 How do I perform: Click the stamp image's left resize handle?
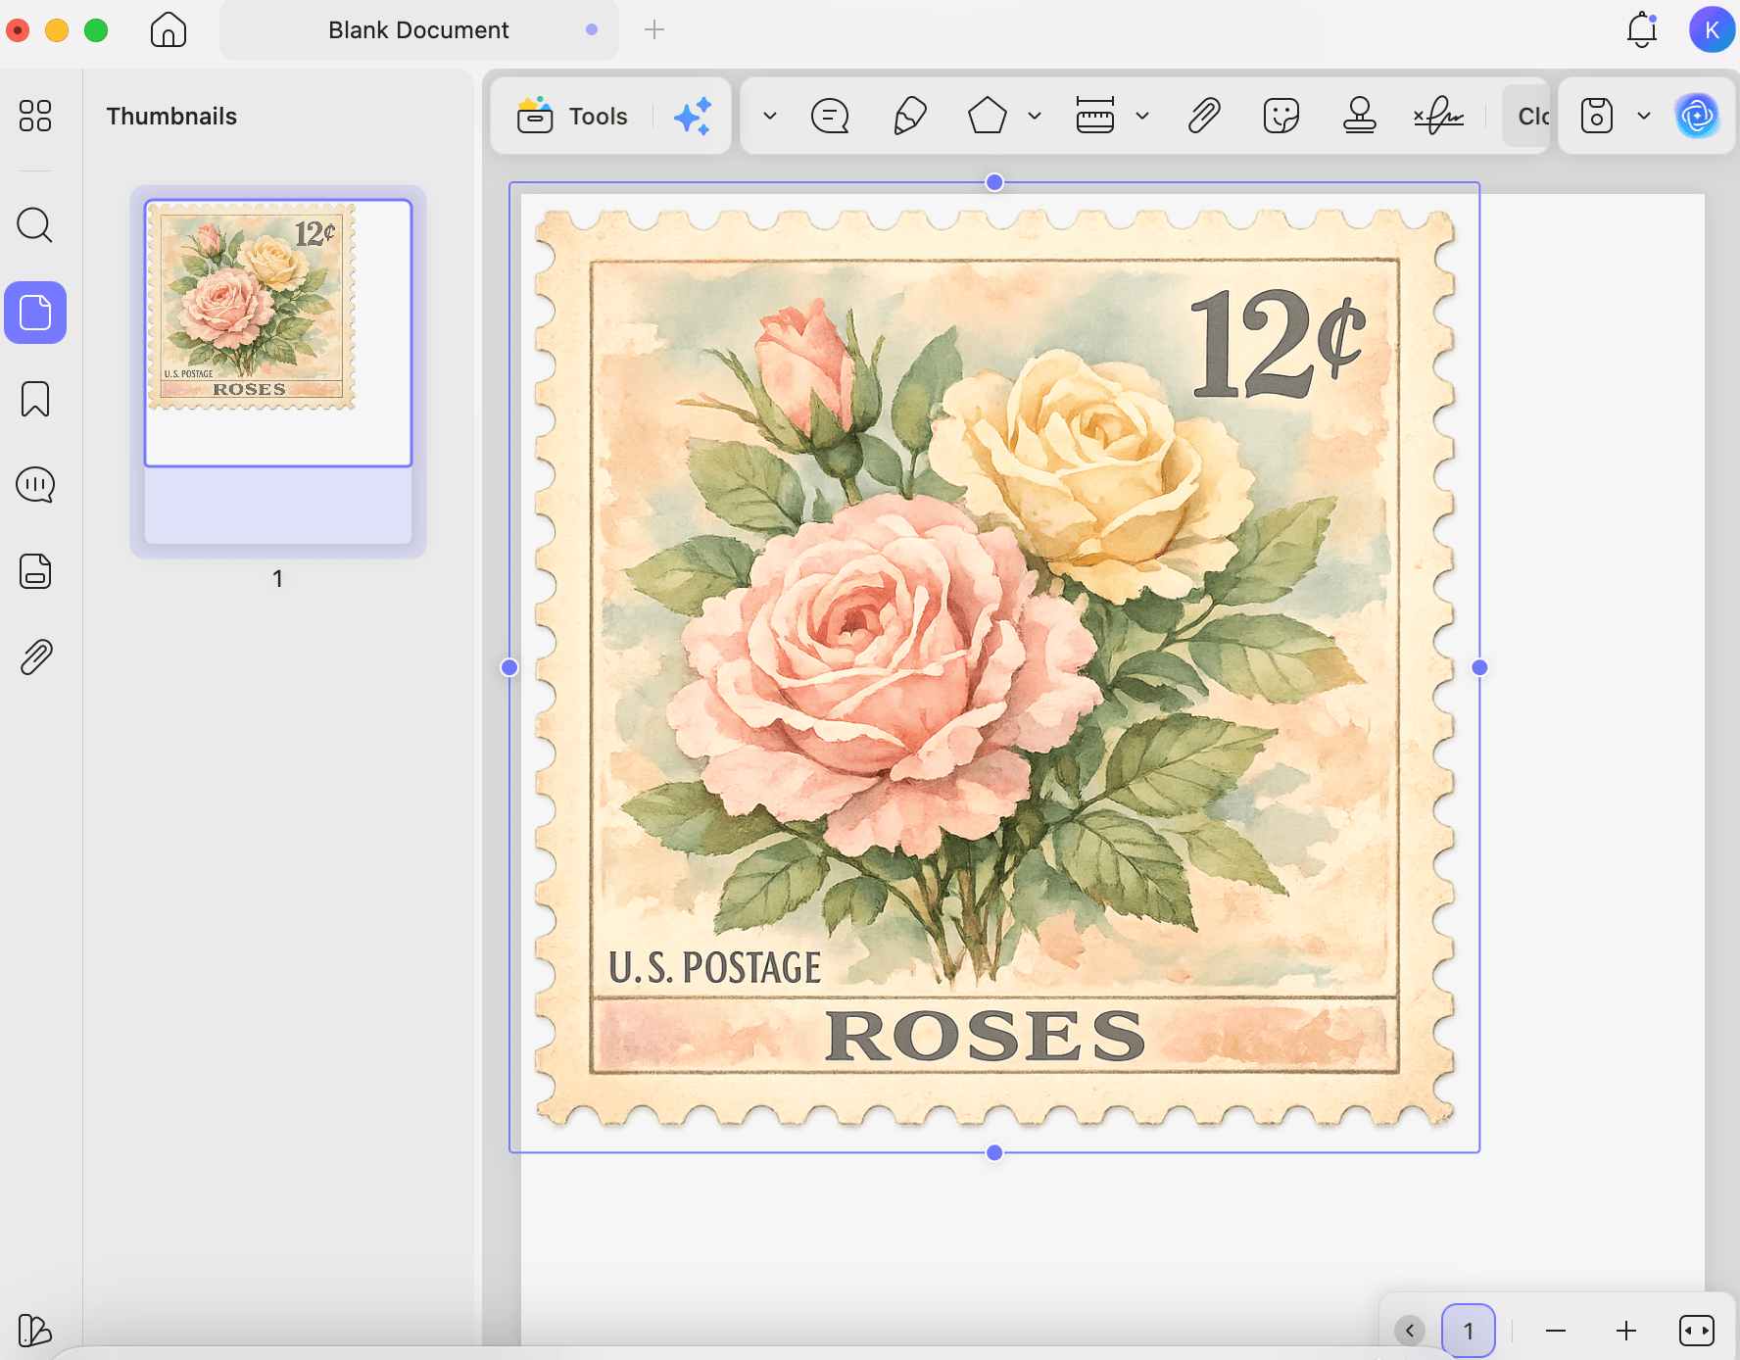click(509, 667)
